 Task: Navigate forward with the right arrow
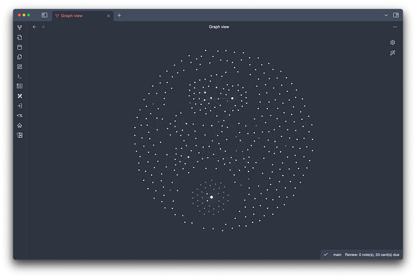[43, 27]
